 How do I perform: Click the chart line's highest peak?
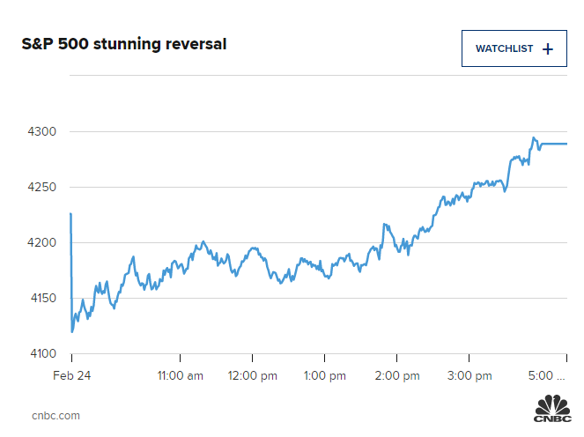(x=534, y=138)
